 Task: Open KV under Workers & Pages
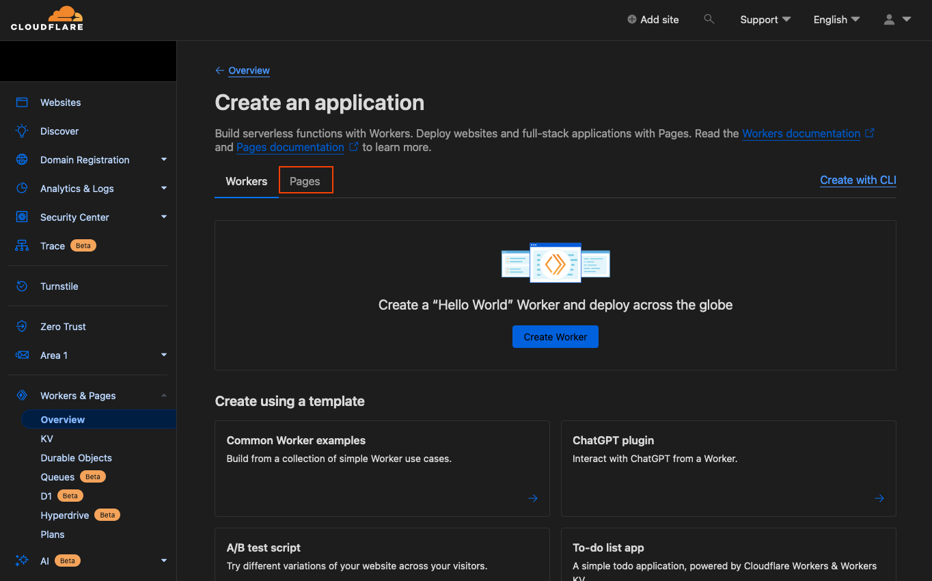pos(46,439)
